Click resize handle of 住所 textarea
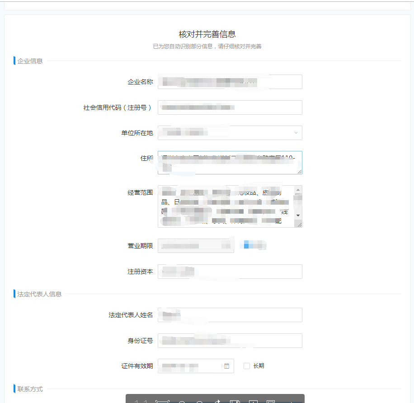414x403 pixels. 300,171
